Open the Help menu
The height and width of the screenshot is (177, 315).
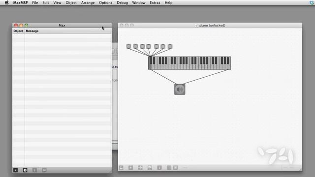[x=168, y=2]
